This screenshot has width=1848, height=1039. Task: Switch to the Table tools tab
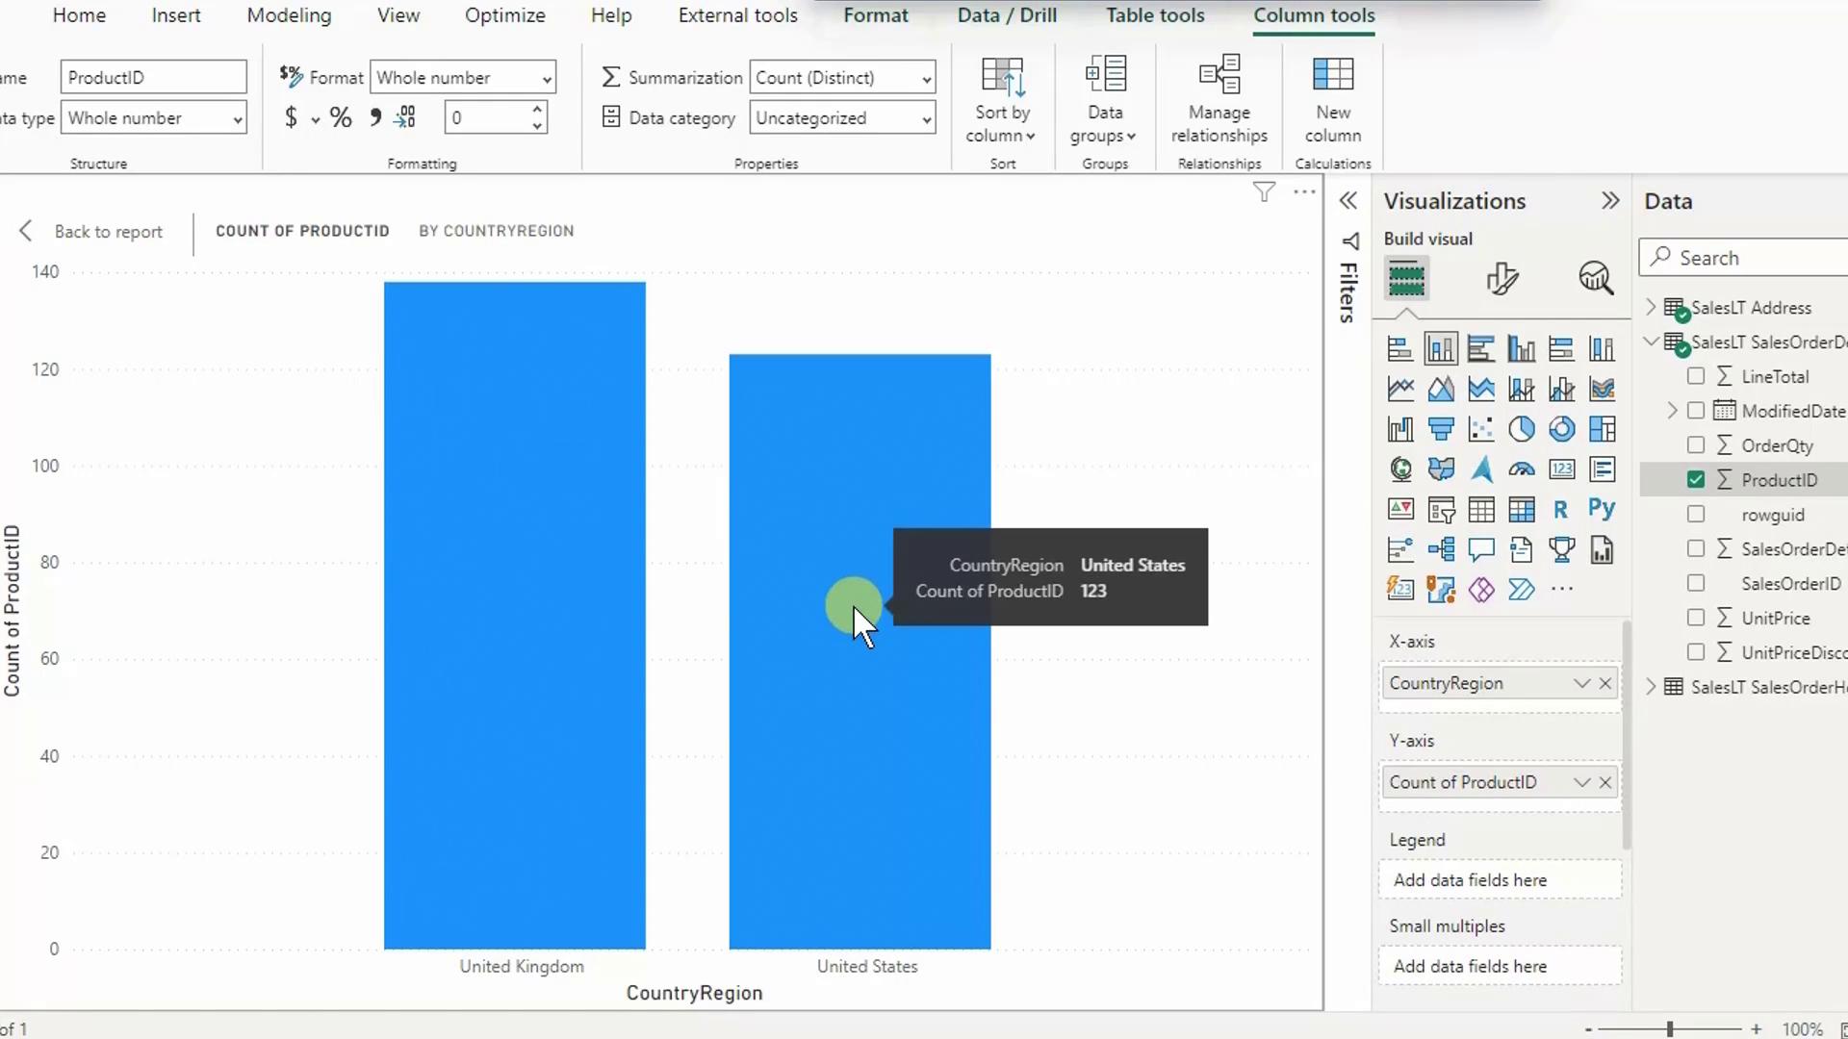coord(1154,15)
